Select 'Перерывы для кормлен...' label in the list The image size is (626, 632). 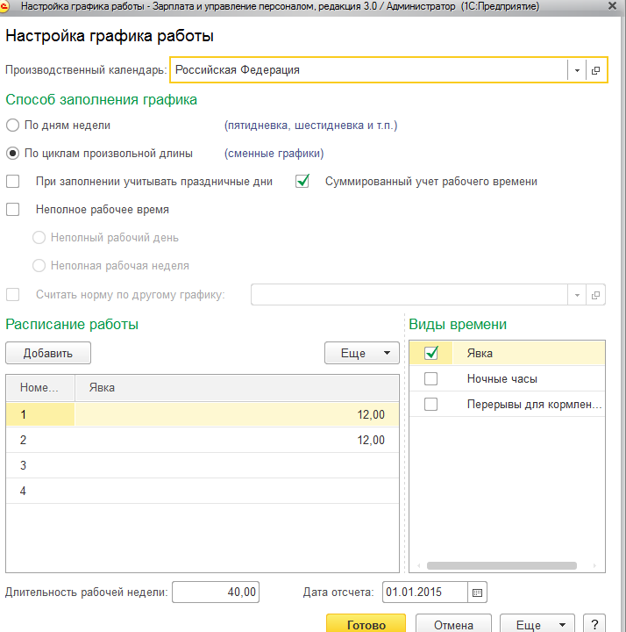[534, 405]
